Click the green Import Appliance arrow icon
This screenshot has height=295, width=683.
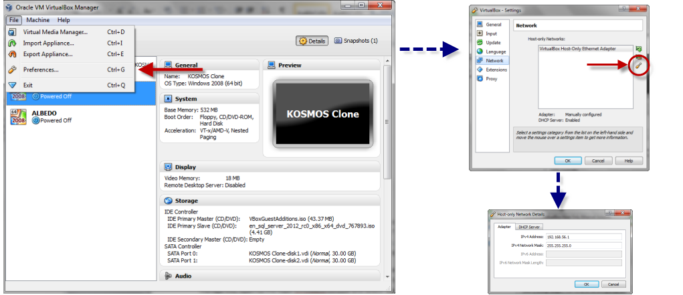(x=13, y=43)
